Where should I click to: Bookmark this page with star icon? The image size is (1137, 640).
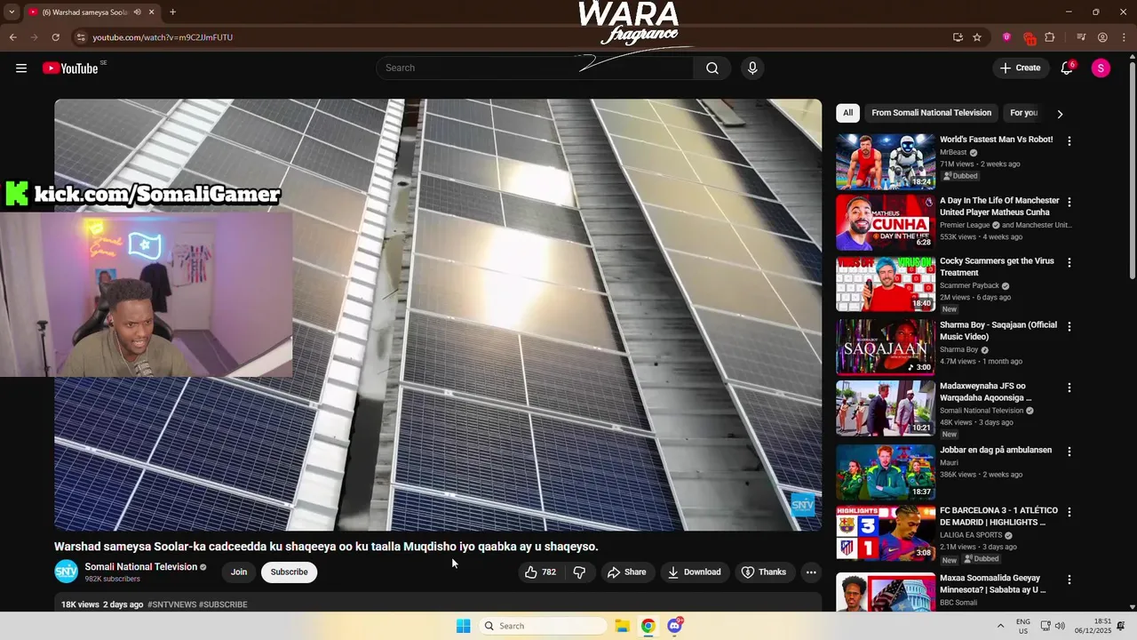click(x=977, y=37)
